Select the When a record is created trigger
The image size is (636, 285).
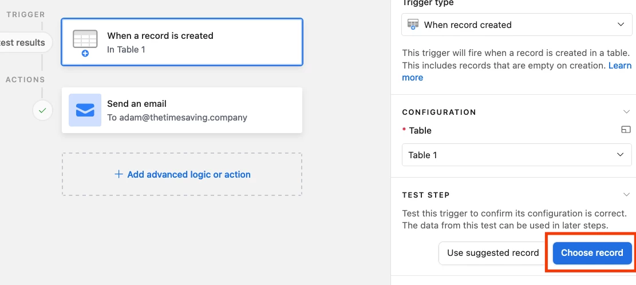tap(182, 42)
